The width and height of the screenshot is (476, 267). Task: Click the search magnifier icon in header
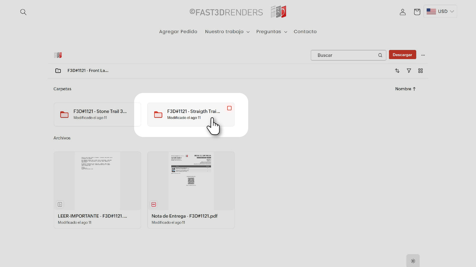point(23,12)
